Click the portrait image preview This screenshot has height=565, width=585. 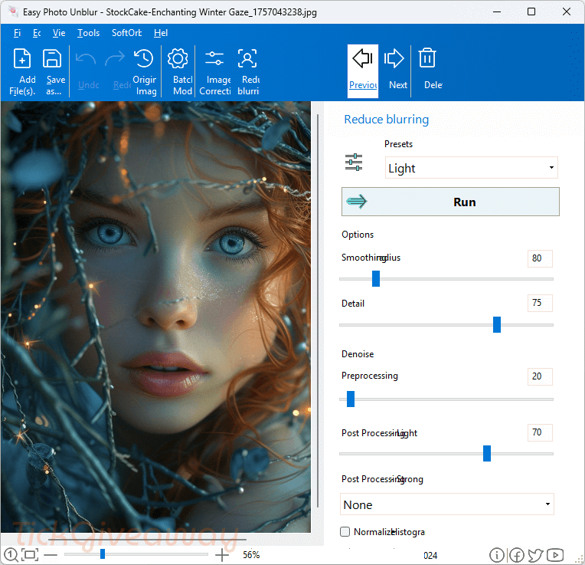[155, 317]
